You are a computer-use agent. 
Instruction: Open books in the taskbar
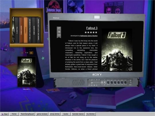[x=66, y=114]
